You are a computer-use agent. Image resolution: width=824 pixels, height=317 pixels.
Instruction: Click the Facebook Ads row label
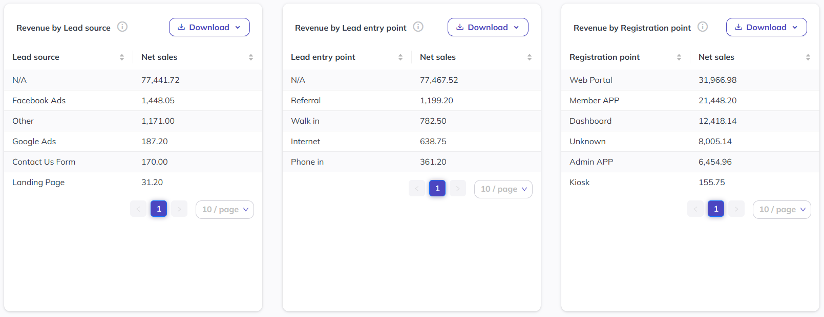[x=39, y=101]
